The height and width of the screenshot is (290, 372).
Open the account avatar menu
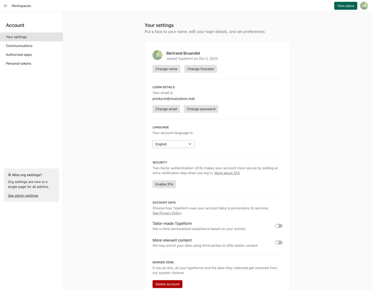click(364, 6)
